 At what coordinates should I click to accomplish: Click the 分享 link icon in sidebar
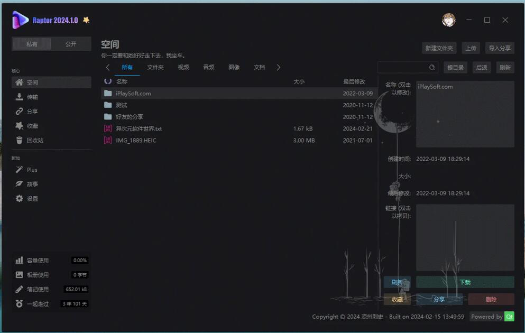19,111
